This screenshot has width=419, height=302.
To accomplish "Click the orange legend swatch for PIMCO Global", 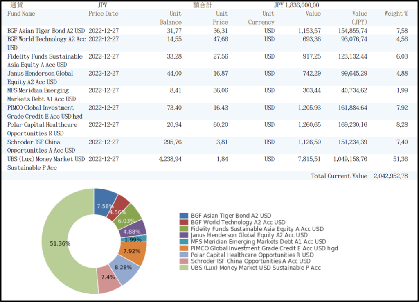I will coord(184,248).
